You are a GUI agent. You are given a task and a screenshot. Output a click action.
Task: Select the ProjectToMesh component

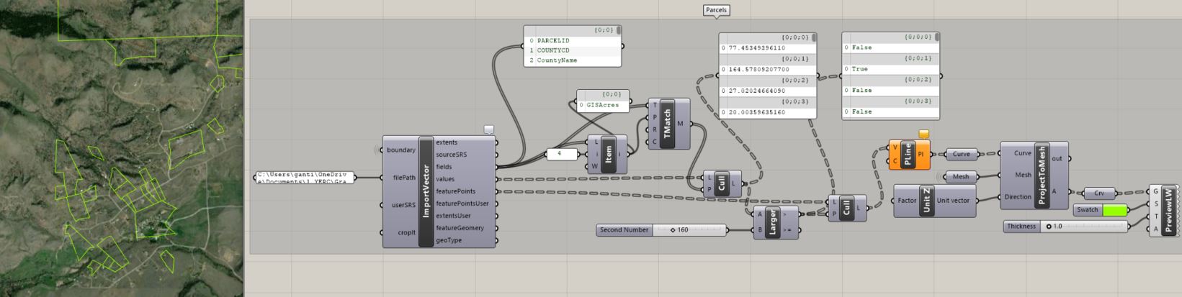pos(1041,175)
